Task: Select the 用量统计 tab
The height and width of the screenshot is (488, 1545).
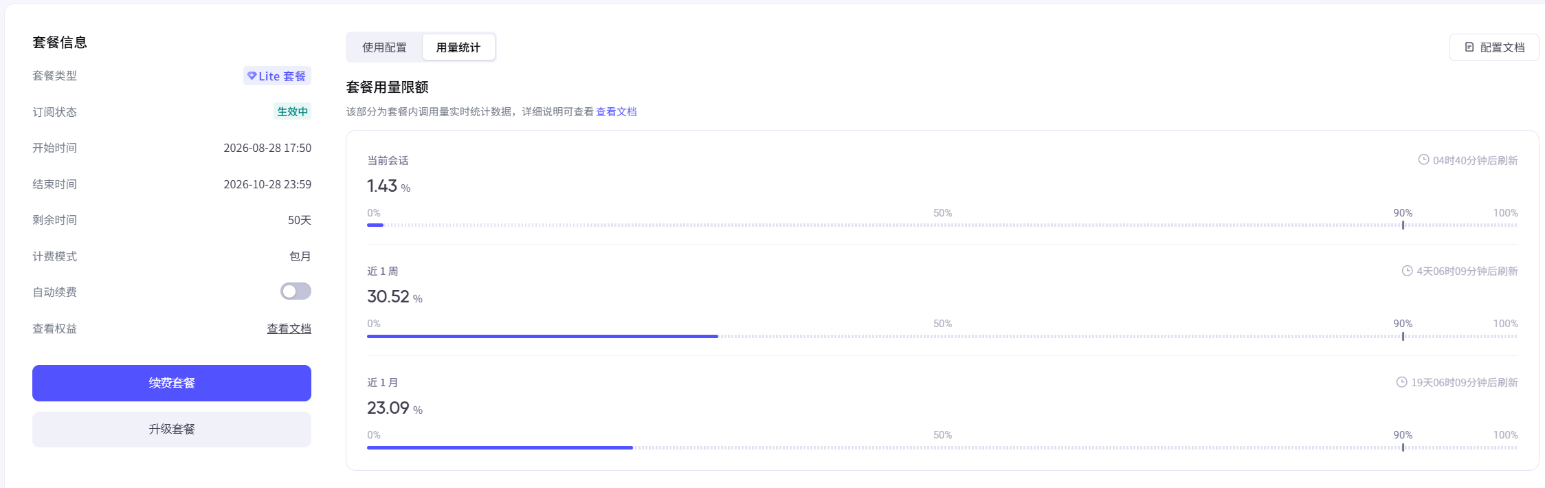Action: point(458,47)
